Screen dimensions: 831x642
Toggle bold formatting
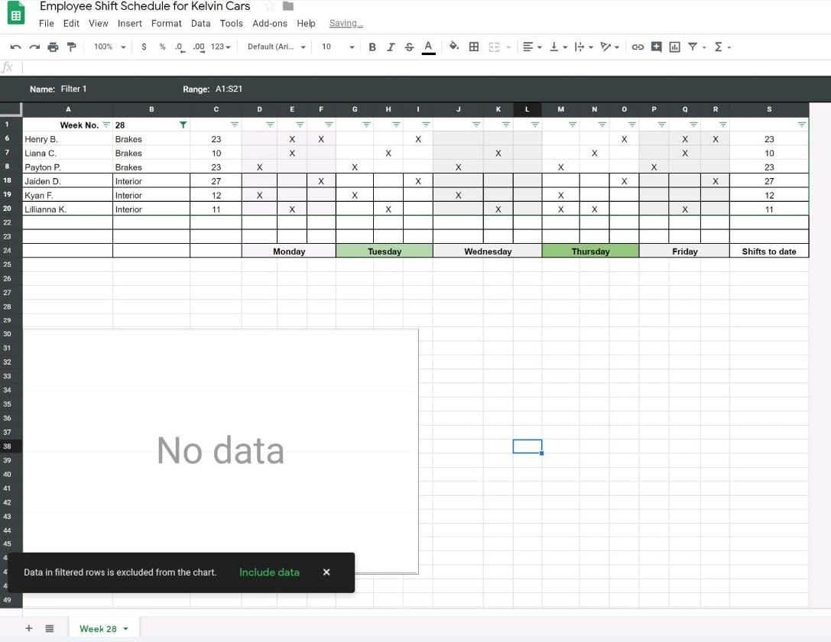[x=372, y=47]
